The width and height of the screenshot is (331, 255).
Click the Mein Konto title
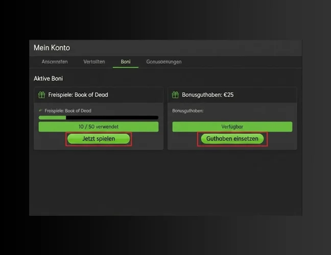point(52,48)
